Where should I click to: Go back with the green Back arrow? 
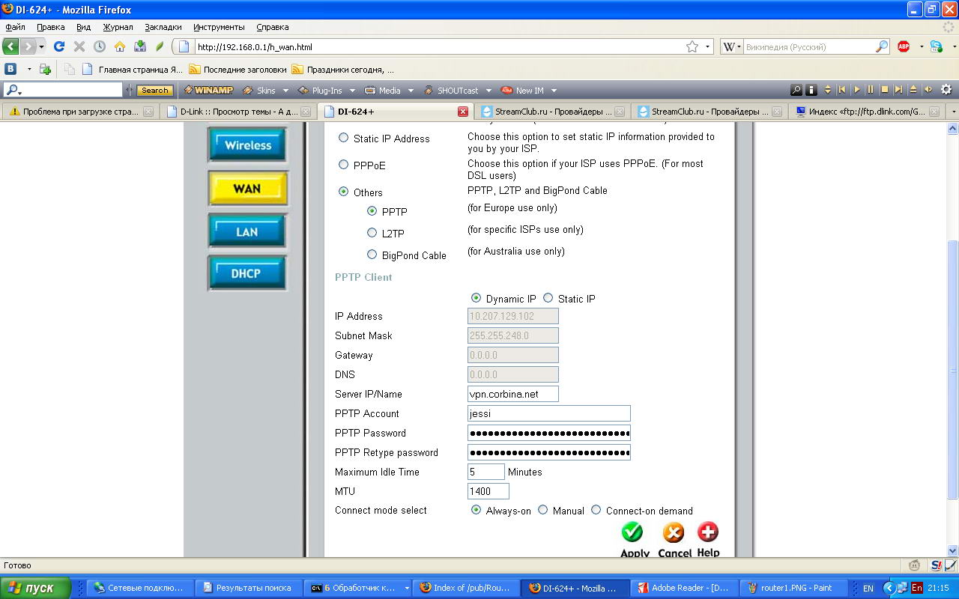click(x=10, y=46)
